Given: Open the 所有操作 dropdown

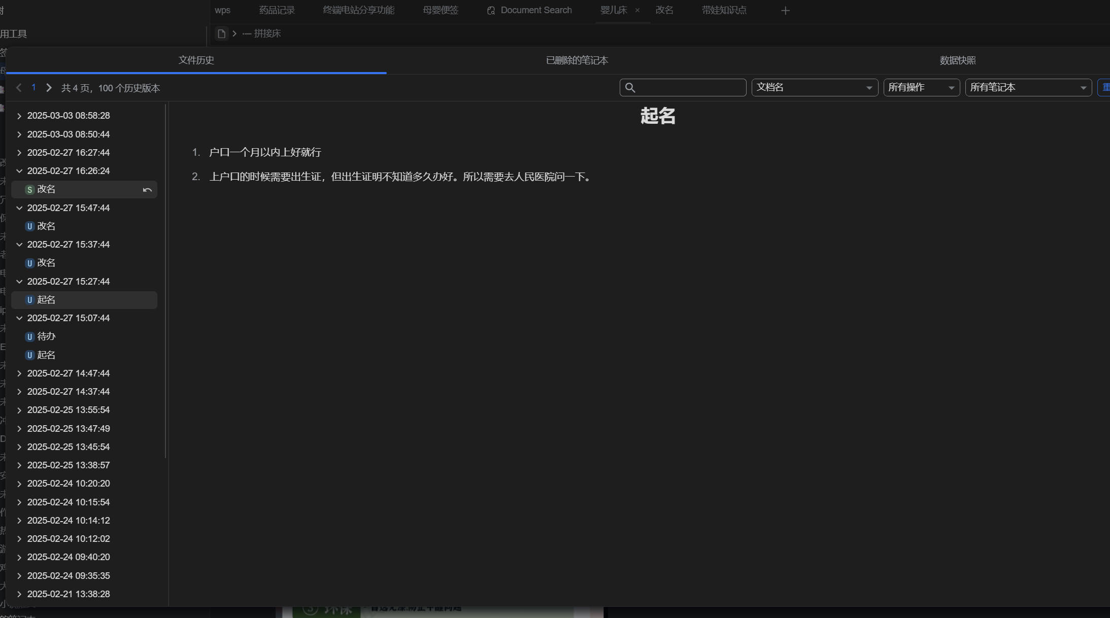Looking at the screenshot, I should click(921, 87).
